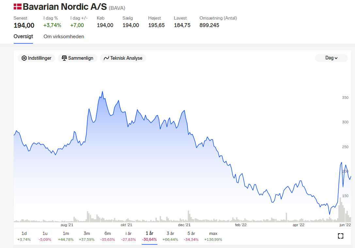Image resolution: width=355 pixels, height=248 pixels.
Task: Select the 1m time range
Action: point(66,236)
